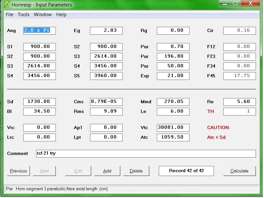
Task: Click the status bar parabolic flare description
Action: (x=57, y=189)
